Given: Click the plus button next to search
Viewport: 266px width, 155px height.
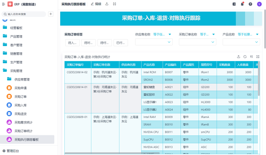Looking at the screenshot, I should click(51, 14).
